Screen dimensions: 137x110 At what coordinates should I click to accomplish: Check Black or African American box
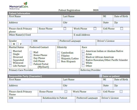click(x=83, y=57)
